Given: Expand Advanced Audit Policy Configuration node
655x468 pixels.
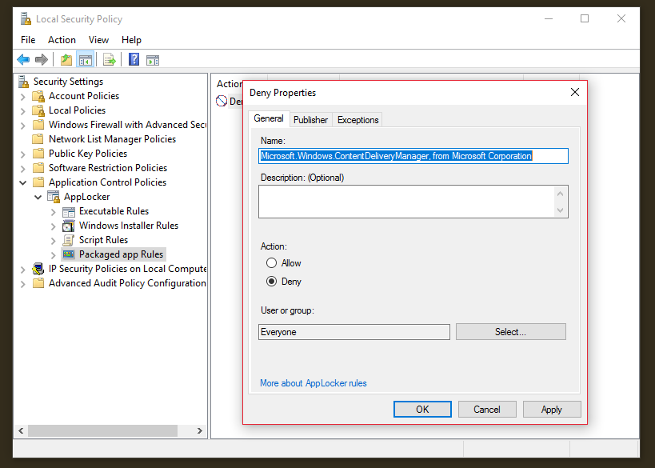Looking at the screenshot, I should 23,284.
